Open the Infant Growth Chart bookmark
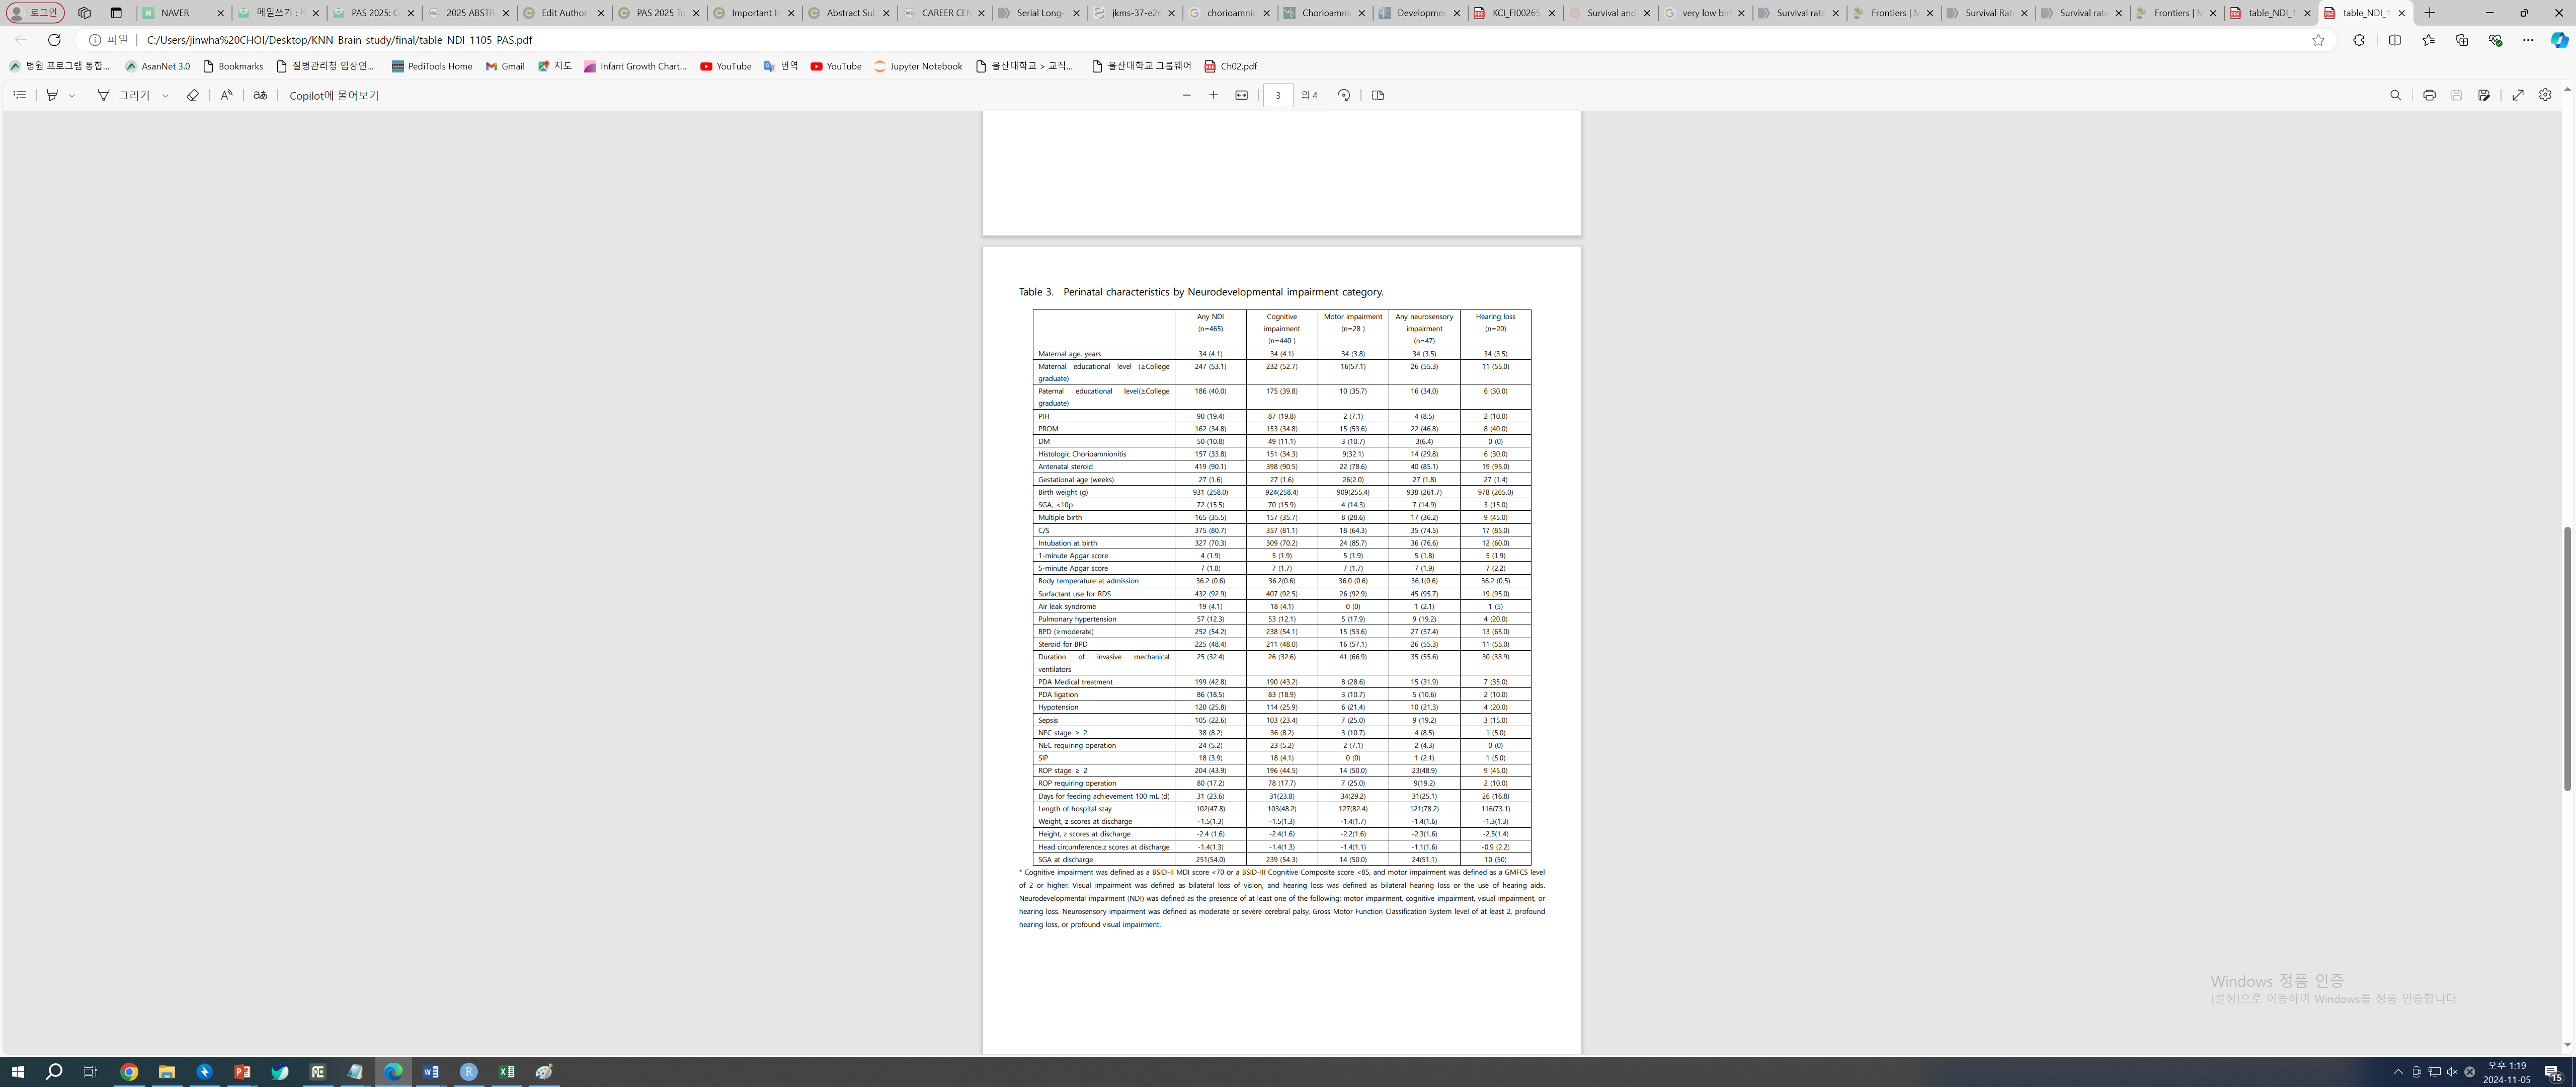This screenshot has height=1087, width=2576. (x=636, y=66)
